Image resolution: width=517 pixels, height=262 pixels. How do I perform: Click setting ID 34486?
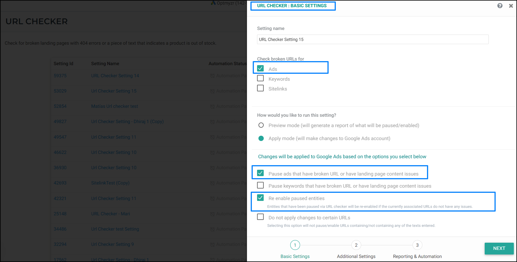tap(60, 229)
